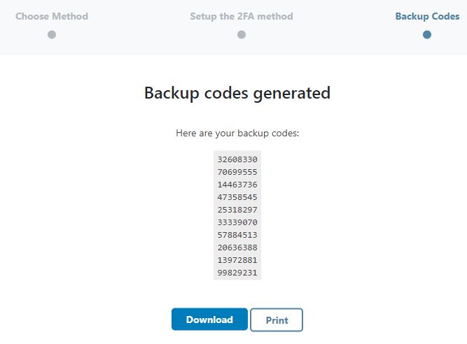This screenshot has height=344, width=467.
Task: Select the Choose Method step label
Action: (x=52, y=16)
